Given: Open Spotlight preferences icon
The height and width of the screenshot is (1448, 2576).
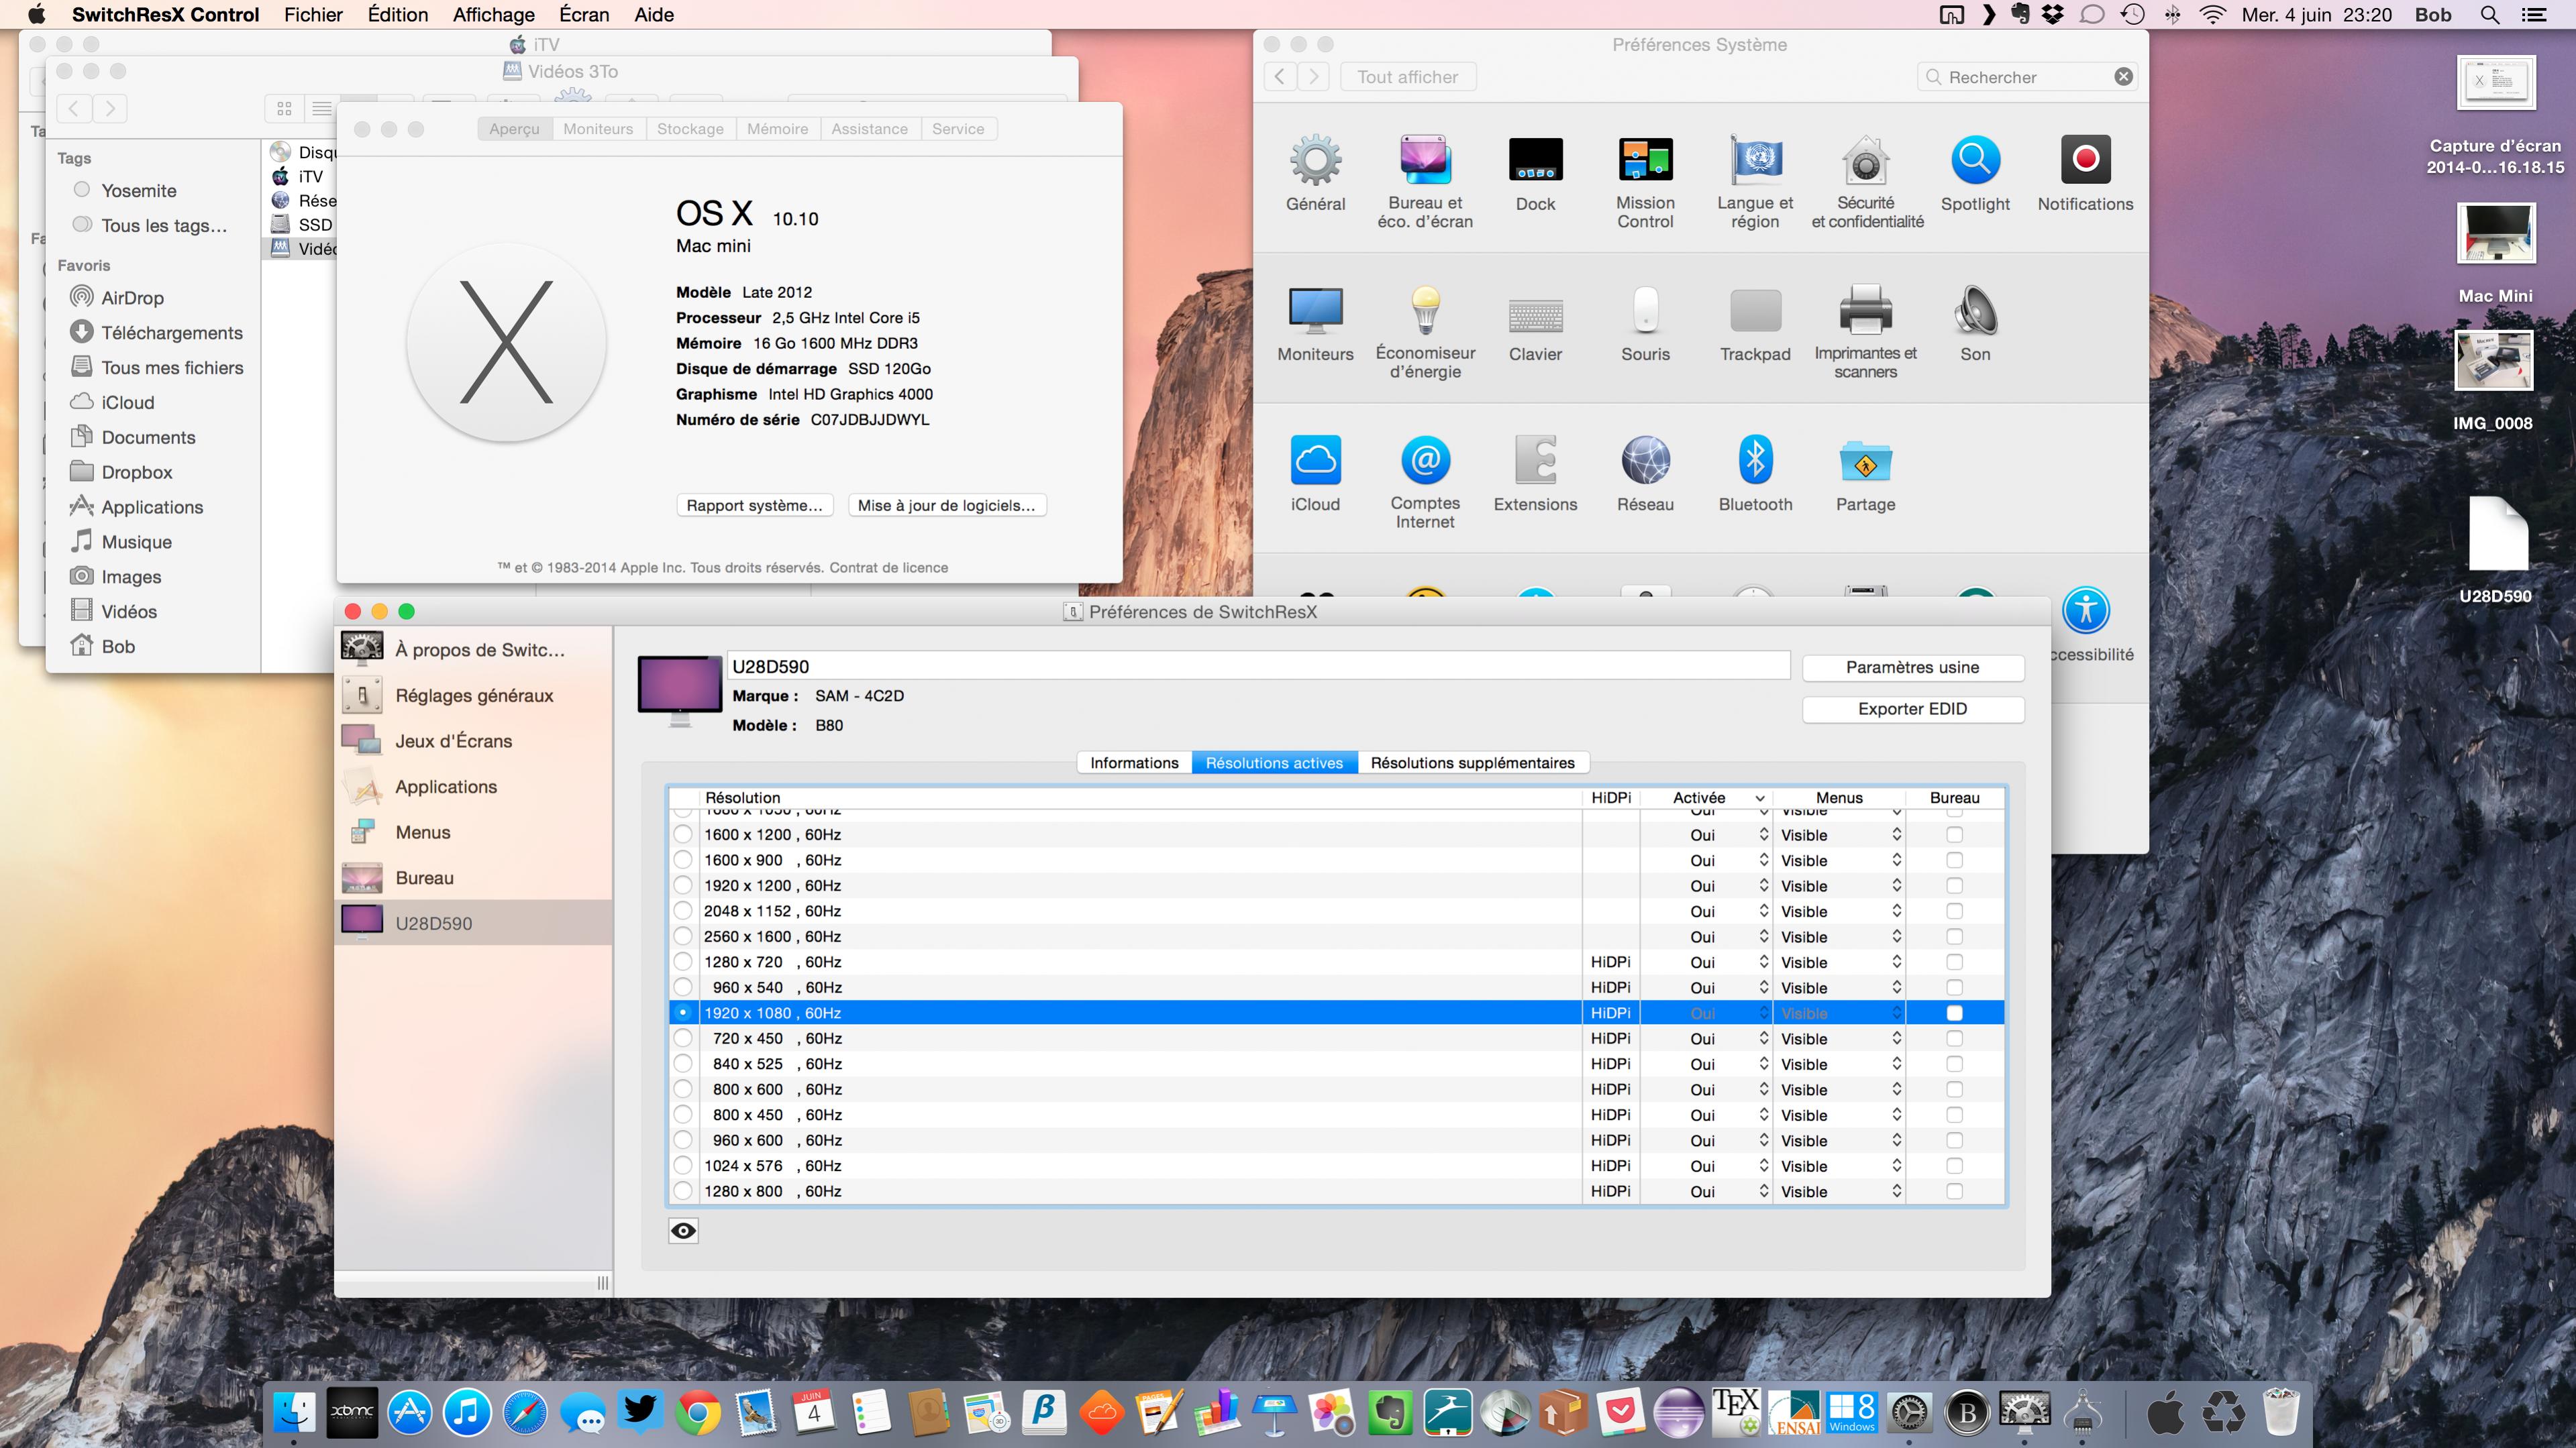Looking at the screenshot, I should tap(1975, 172).
